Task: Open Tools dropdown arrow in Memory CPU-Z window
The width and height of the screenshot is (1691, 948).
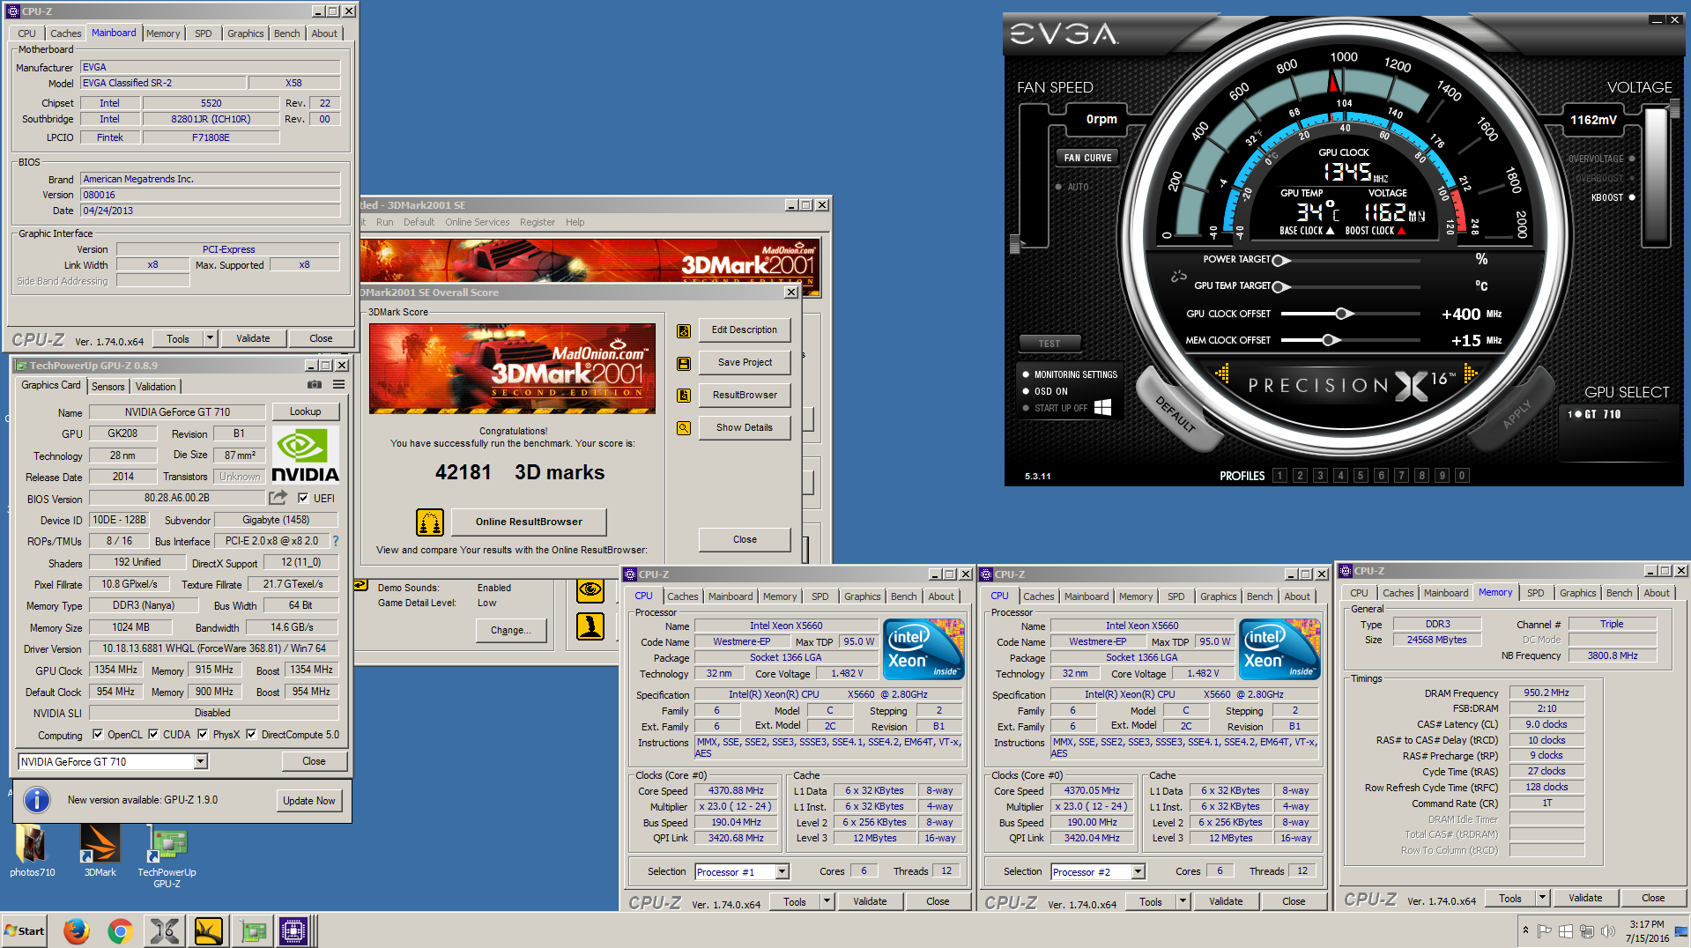Action: pyautogui.click(x=1542, y=898)
